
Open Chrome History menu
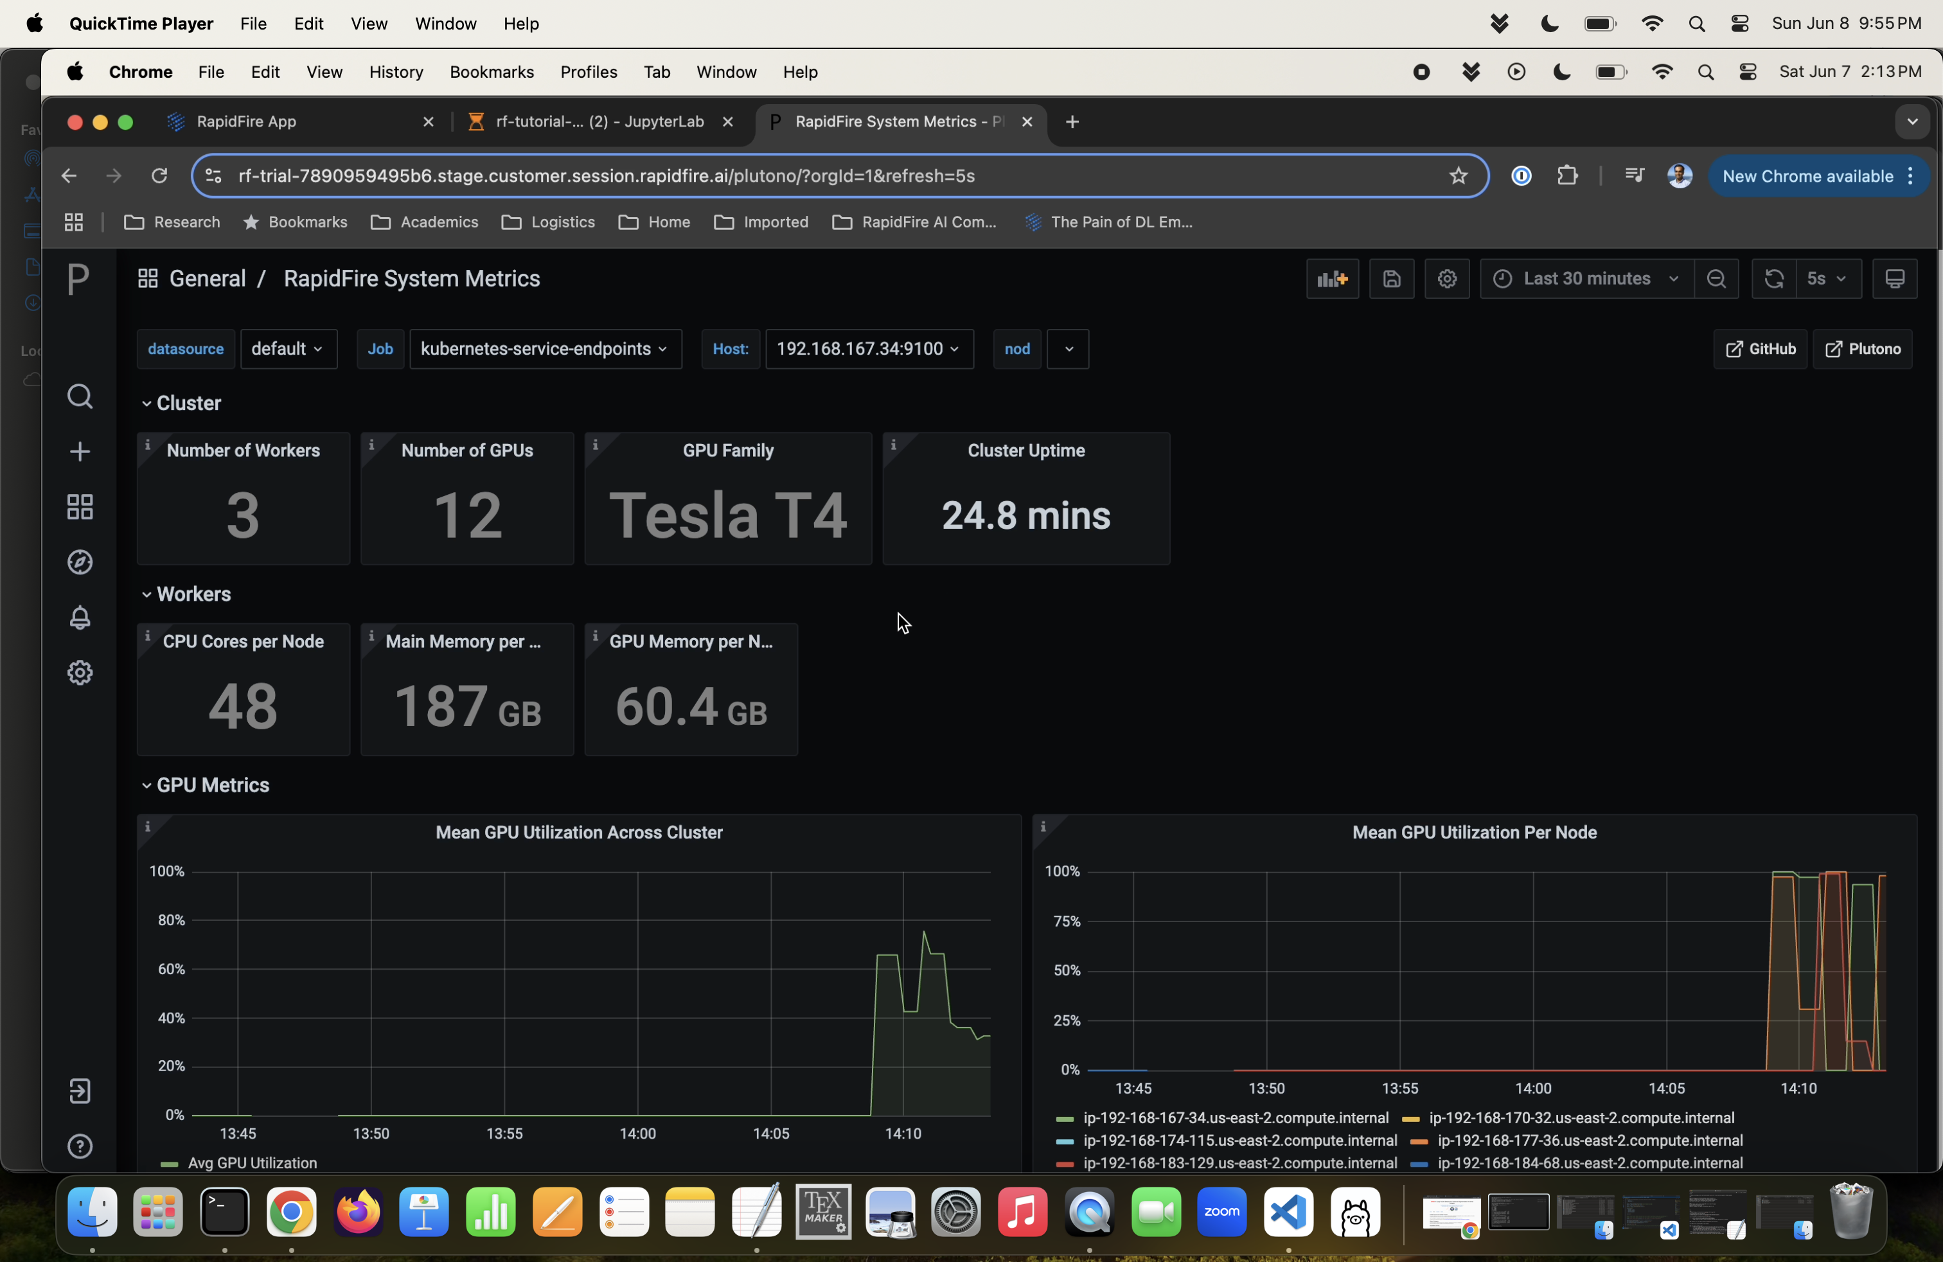click(x=396, y=72)
